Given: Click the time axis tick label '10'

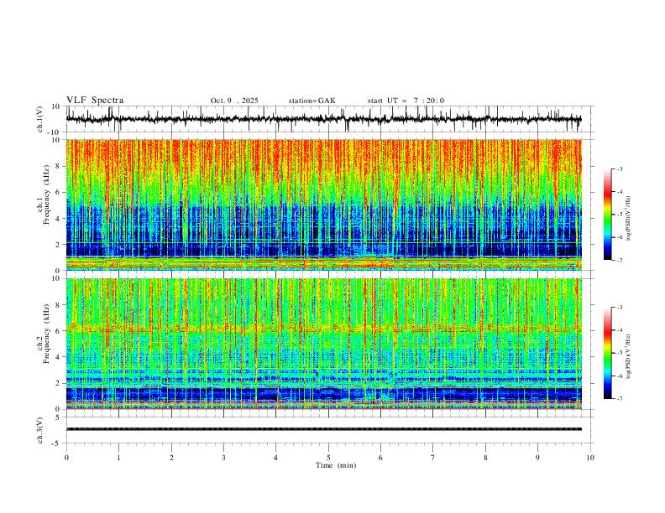Looking at the screenshot, I should [x=590, y=458].
